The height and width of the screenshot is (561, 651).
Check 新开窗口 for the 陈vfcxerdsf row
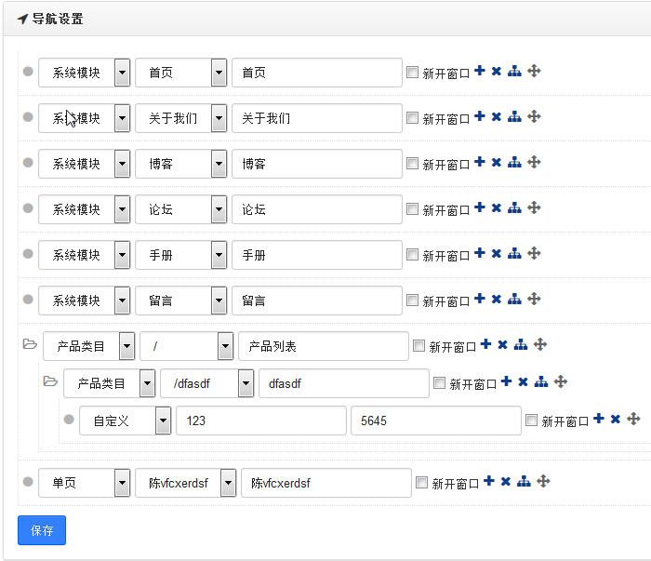(x=422, y=483)
